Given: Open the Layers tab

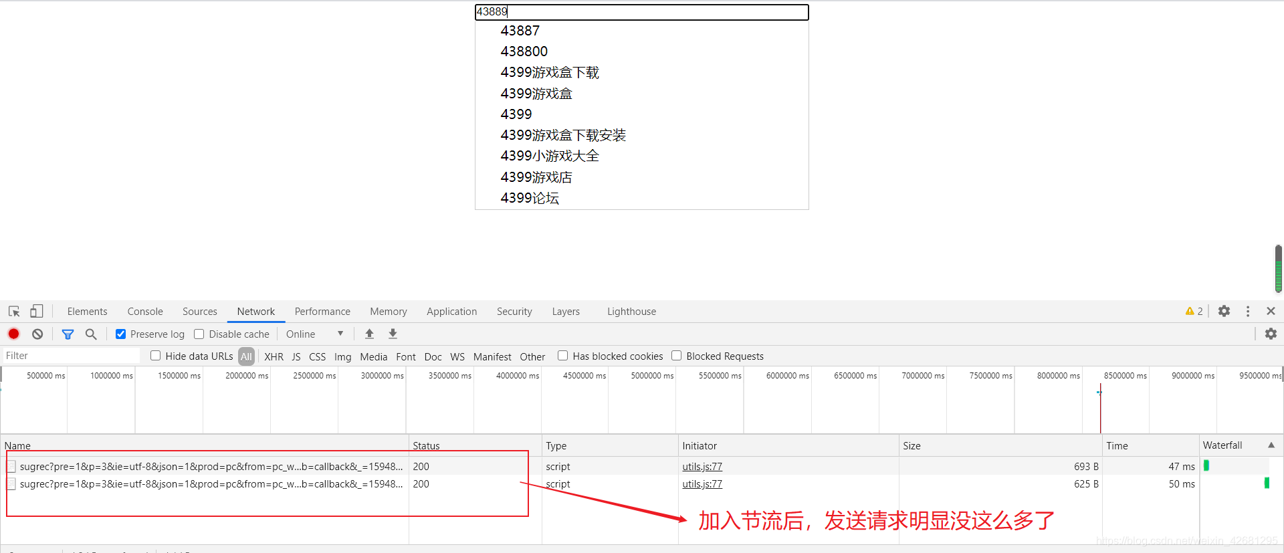Looking at the screenshot, I should 566,312.
